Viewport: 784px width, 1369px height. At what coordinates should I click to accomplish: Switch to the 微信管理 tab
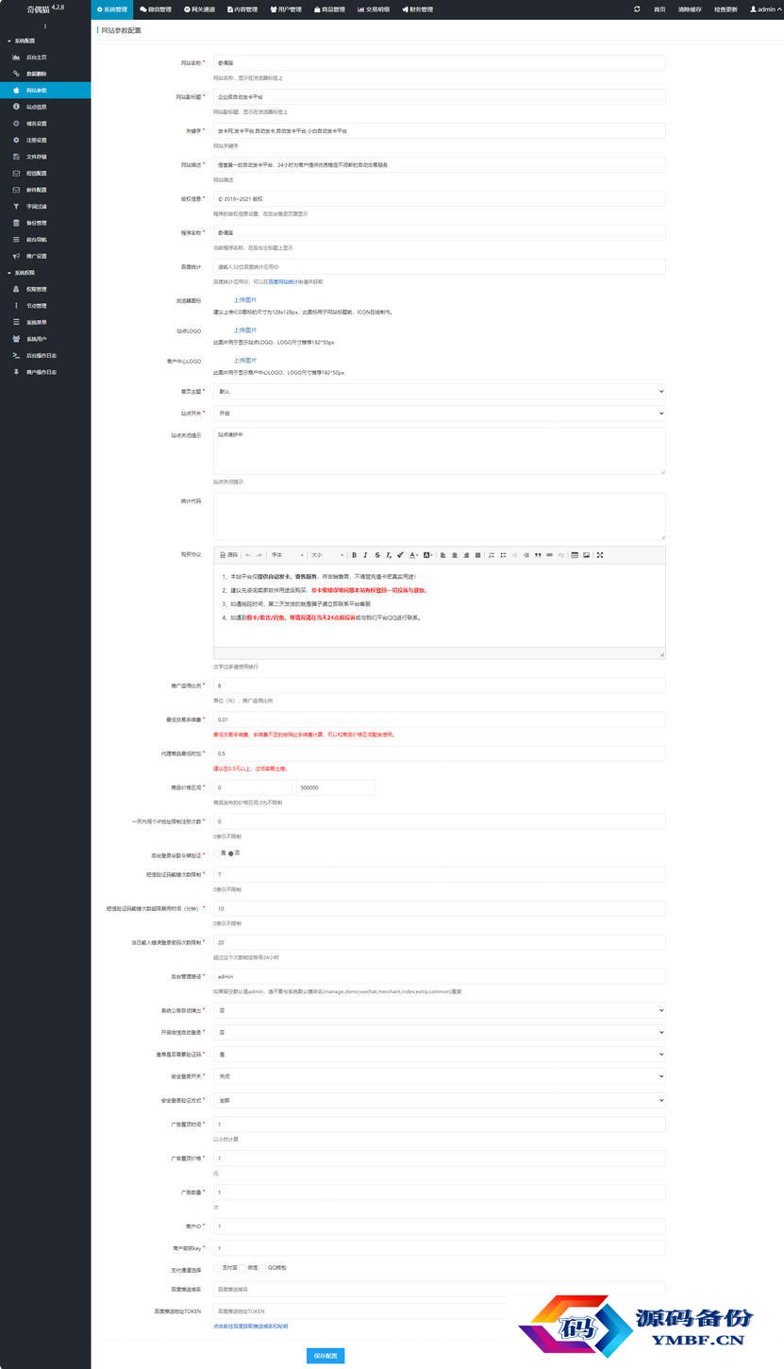(x=157, y=8)
